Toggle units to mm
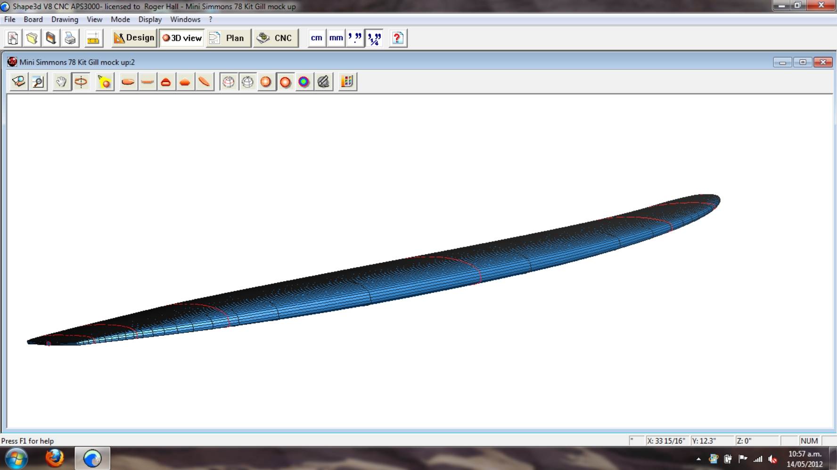Screen dimensions: 837x470 336,38
